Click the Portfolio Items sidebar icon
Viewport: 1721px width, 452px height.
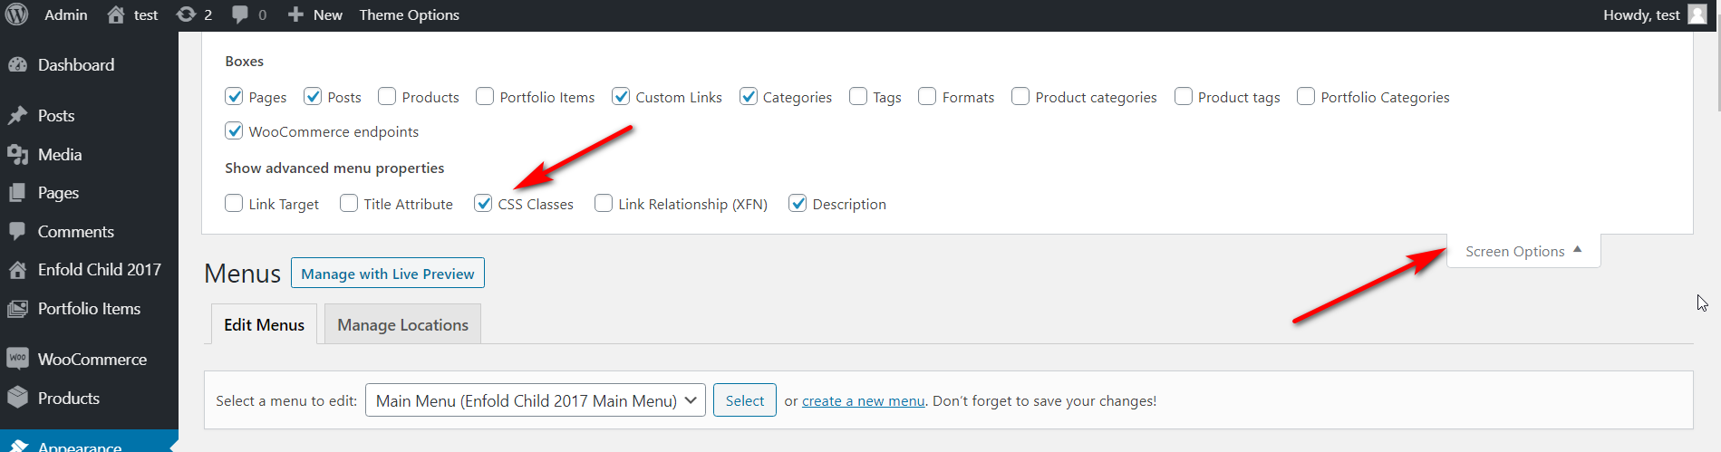17,309
